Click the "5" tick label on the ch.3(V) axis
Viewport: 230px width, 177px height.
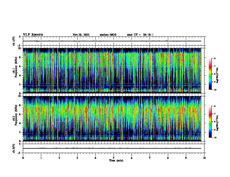point(20,144)
